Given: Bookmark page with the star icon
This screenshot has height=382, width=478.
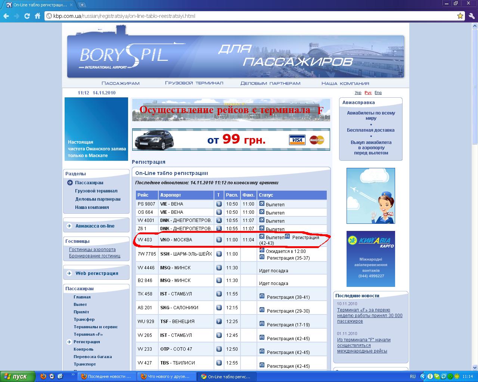Looking at the screenshot, I should 460,16.
